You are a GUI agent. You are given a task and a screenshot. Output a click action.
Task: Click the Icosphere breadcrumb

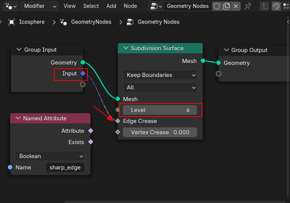click(x=32, y=22)
